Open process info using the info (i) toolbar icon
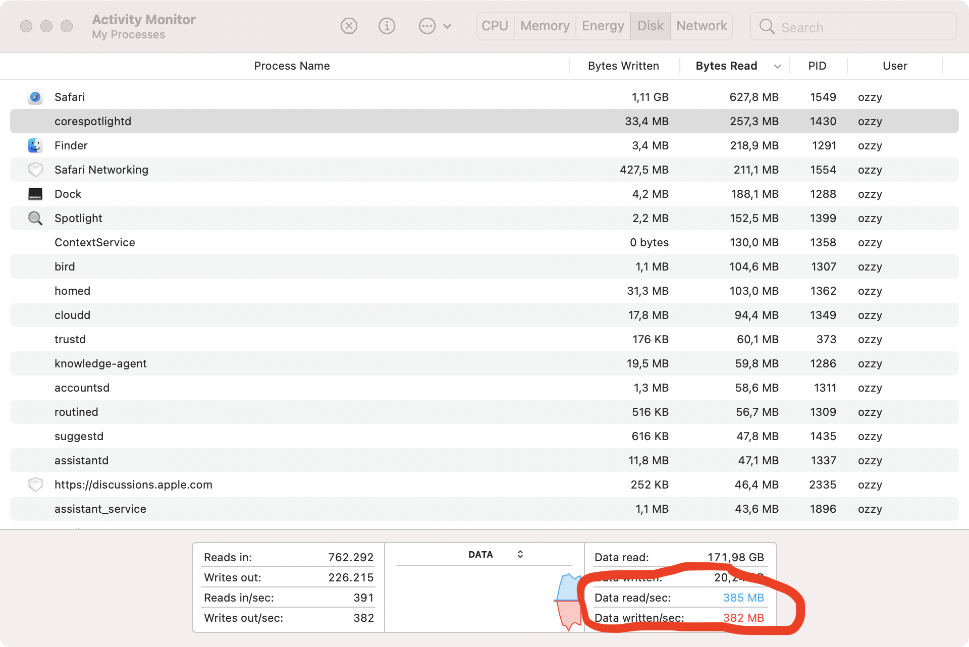 [387, 26]
